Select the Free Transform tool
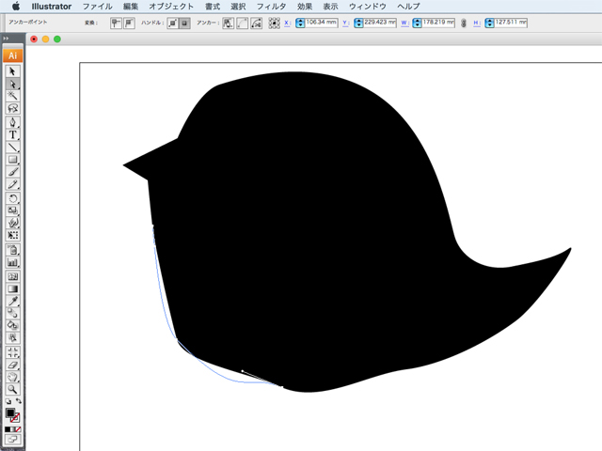Image resolution: width=602 pixels, height=451 pixels. (x=12, y=235)
